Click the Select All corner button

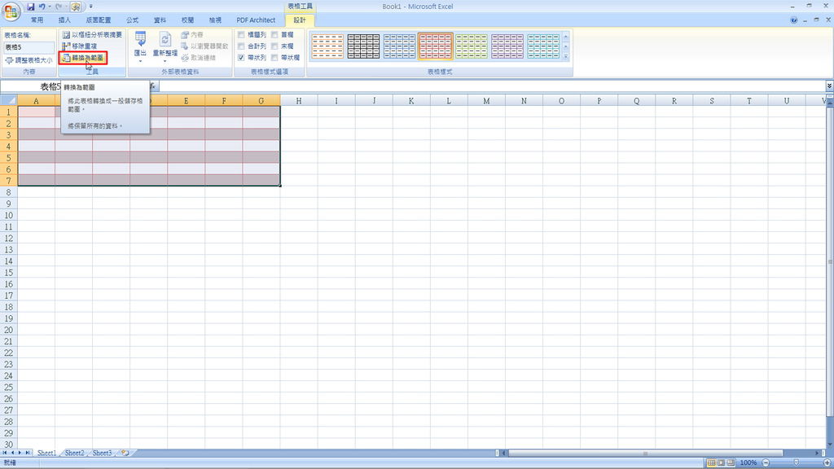[x=8, y=100]
